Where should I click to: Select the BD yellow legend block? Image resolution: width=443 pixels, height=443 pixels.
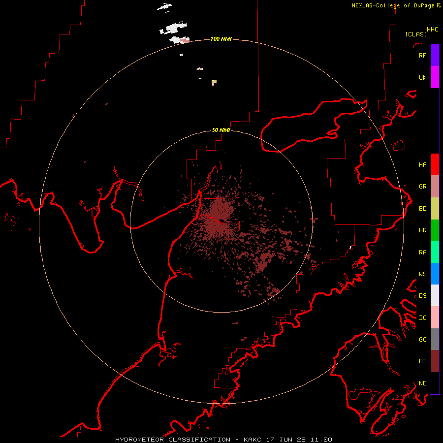tap(435, 209)
